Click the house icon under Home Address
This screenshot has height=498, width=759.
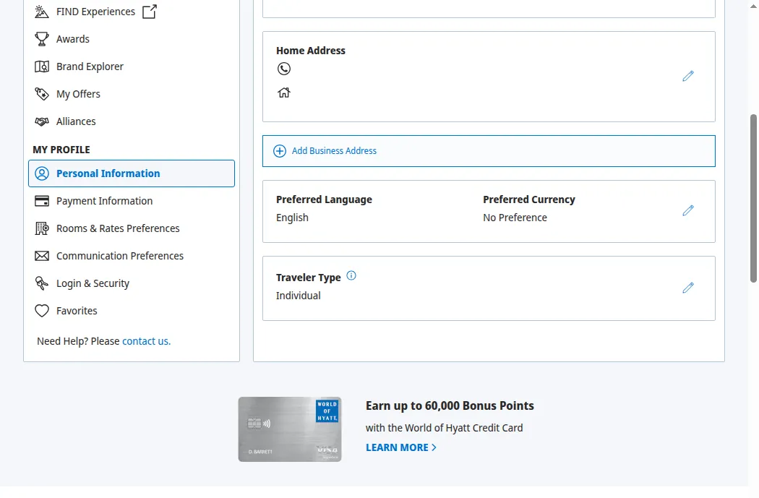[x=284, y=93]
